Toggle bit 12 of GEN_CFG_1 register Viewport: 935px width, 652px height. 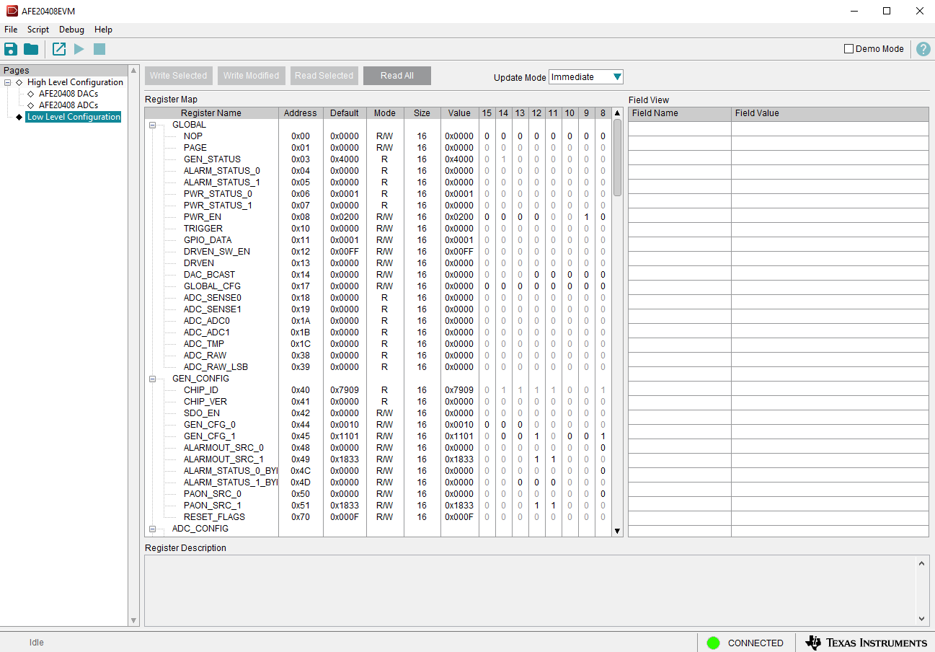pyautogui.click(x=536, y=436)
